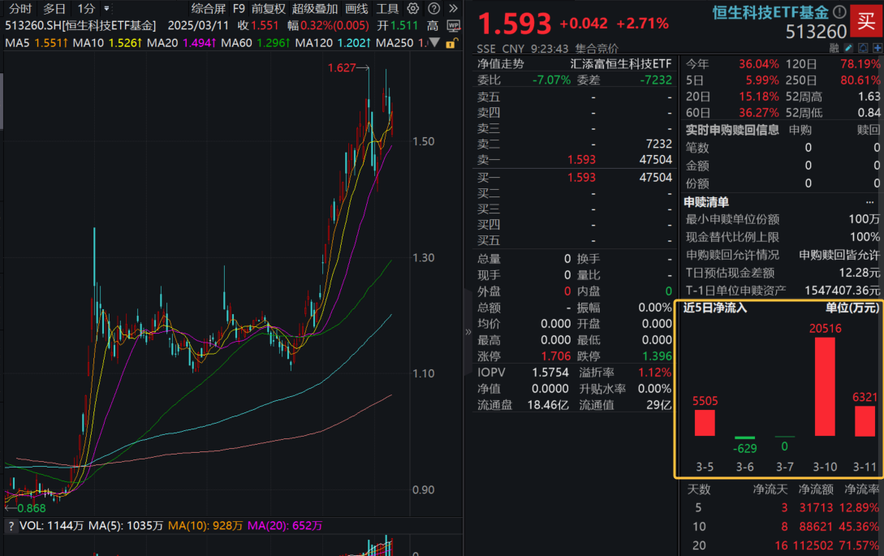
Task: Switch to the 多日 tab
Action: (x=54, y=8)
